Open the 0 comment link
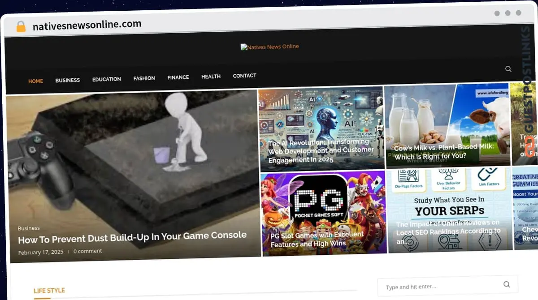Viewport: 538px width, 300px height. 88,251
